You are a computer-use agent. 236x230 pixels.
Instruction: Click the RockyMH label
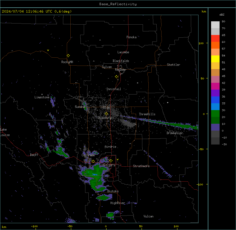click(67, 62)
